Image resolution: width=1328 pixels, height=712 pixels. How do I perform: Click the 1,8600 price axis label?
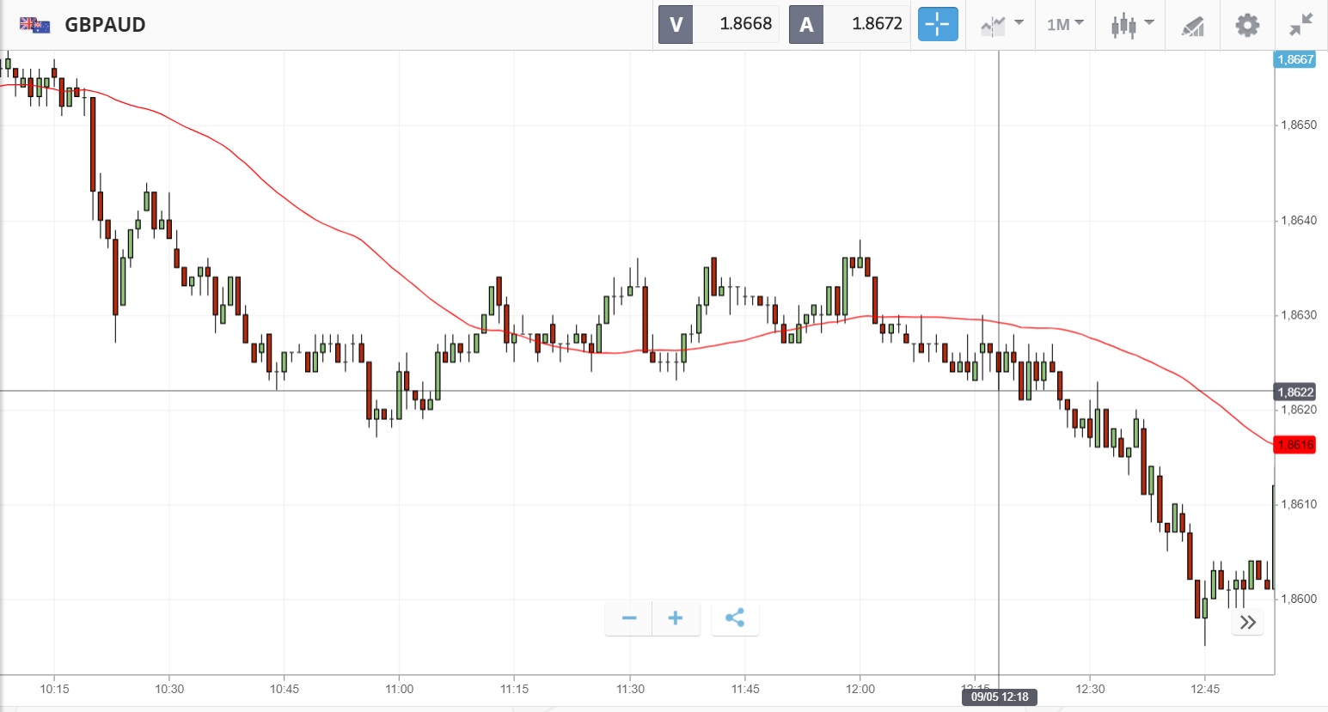point(1298,599)
